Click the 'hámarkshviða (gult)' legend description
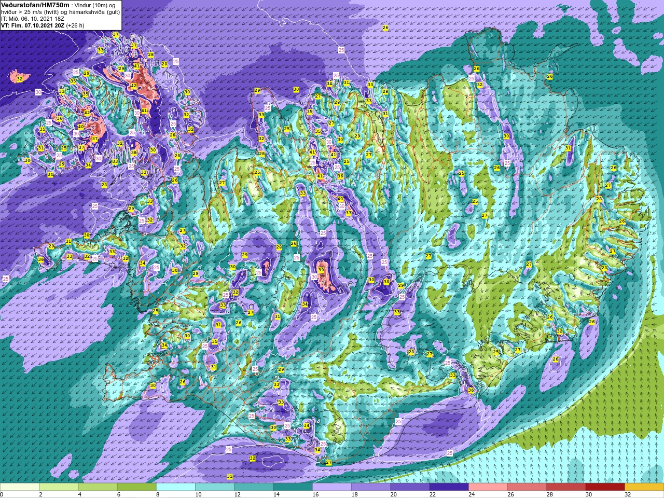Screen dimensions: 664x498 pos(94,11)
